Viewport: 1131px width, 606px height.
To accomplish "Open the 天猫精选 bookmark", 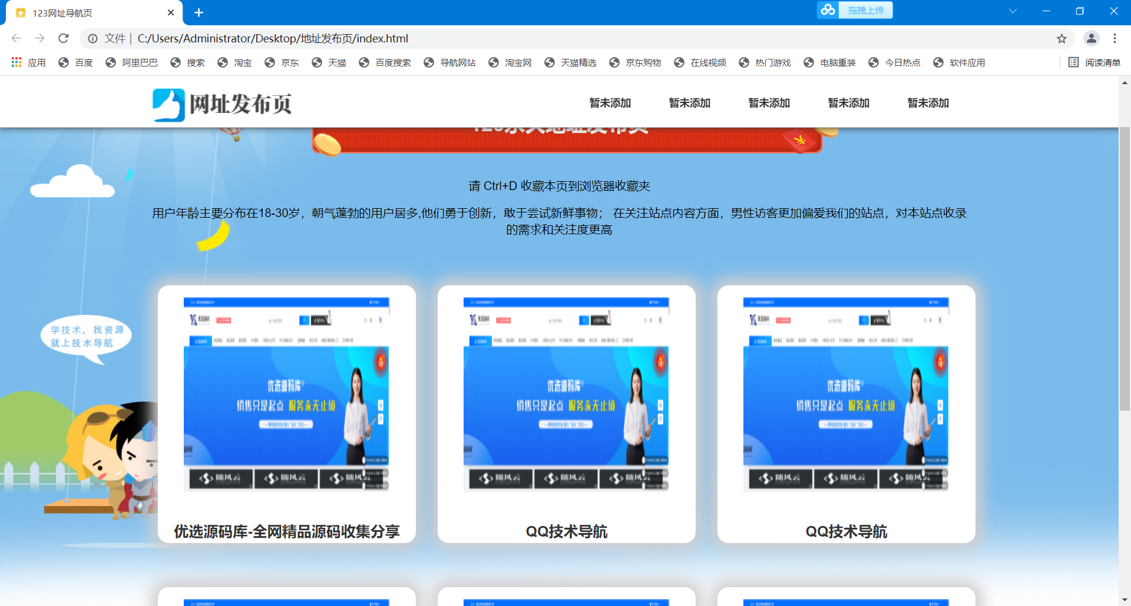I will (570, 62).
